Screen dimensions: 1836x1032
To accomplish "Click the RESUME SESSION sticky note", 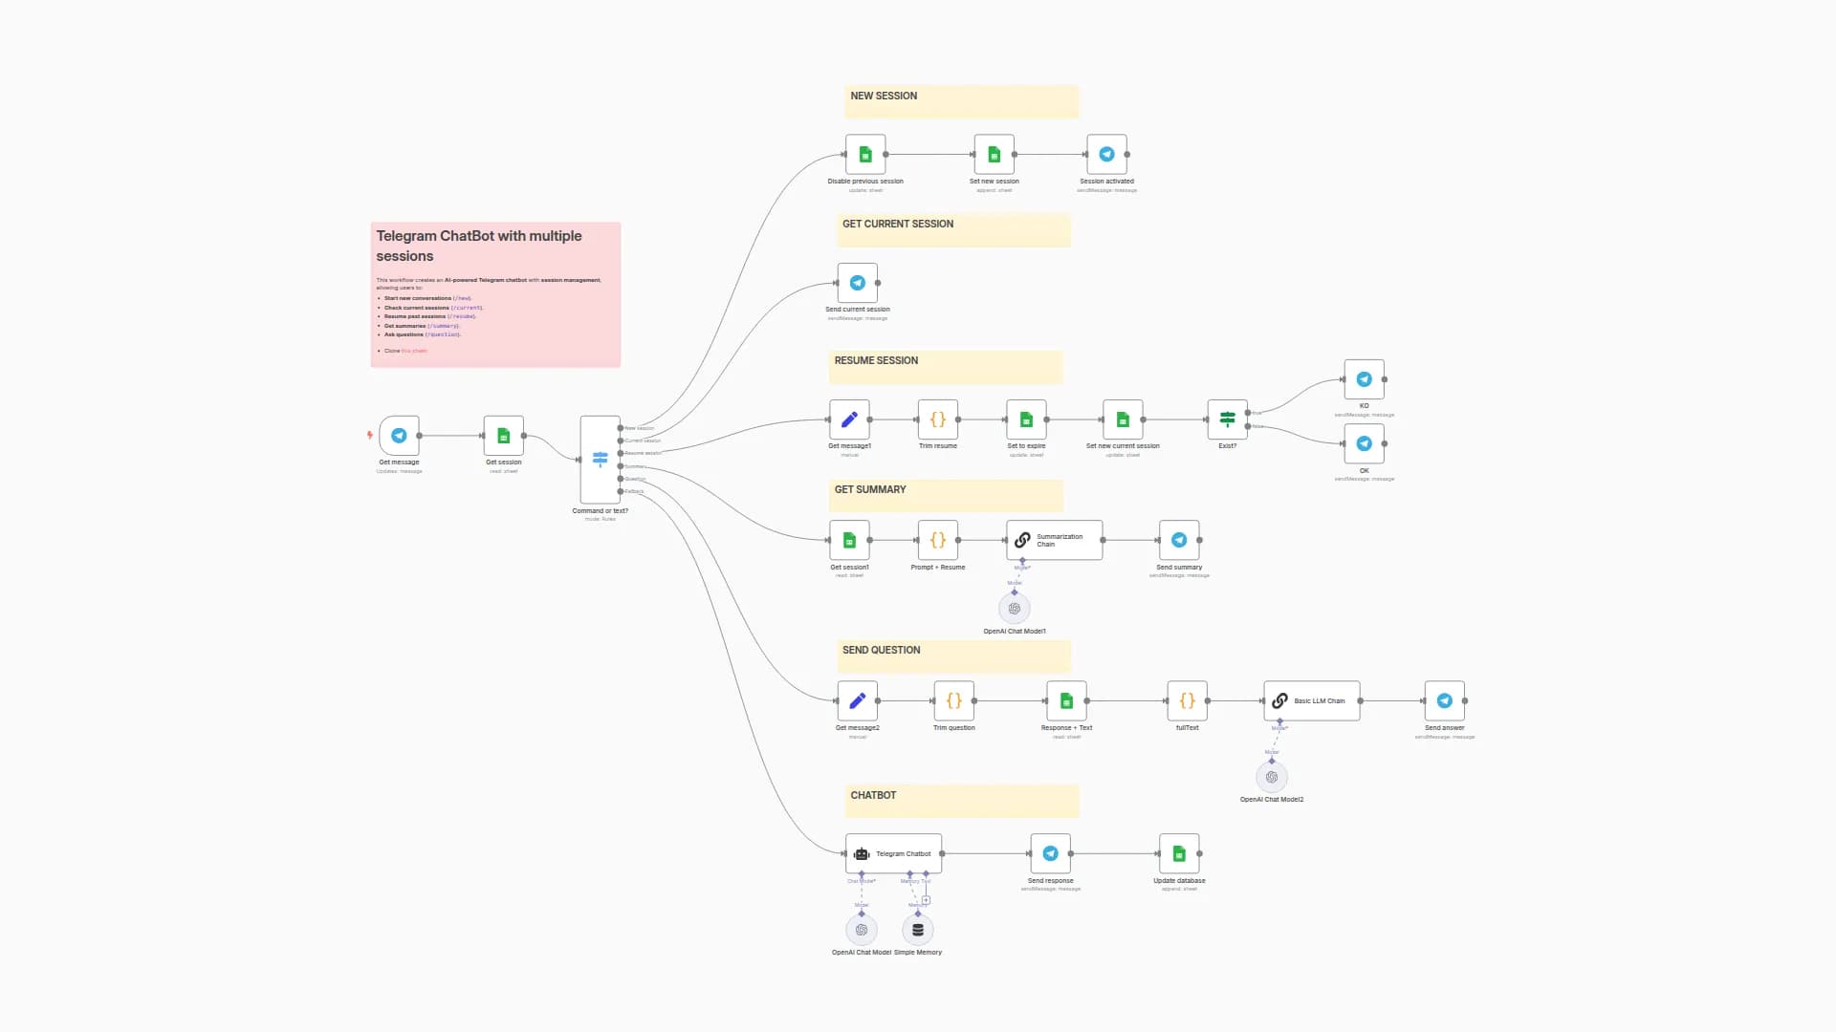I will 946,367.
